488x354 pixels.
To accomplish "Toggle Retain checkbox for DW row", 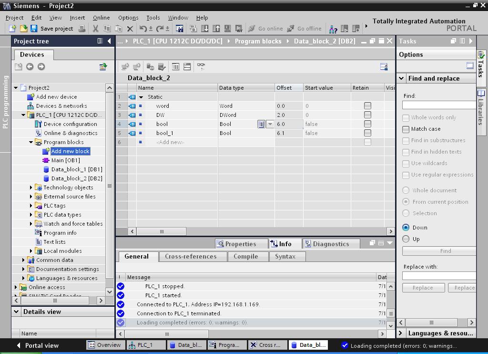I will coord(367,115).
